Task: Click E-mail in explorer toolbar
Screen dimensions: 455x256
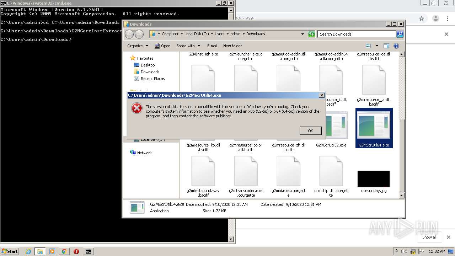Action: (212, 46)
